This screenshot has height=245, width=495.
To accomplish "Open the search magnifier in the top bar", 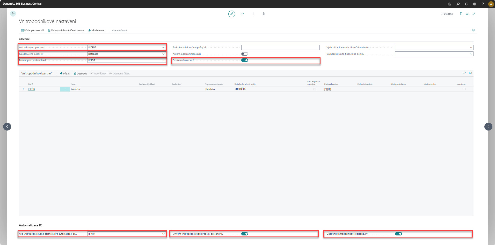I will tap(458, 4).
